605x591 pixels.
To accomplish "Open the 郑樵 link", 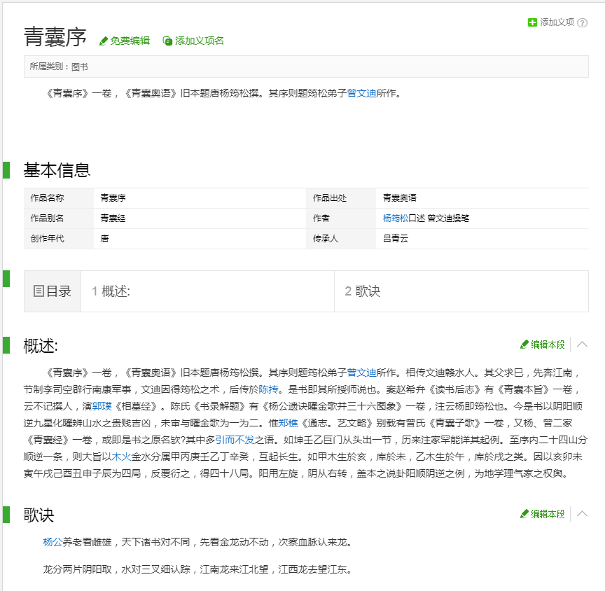I will (x=288, y=423).
